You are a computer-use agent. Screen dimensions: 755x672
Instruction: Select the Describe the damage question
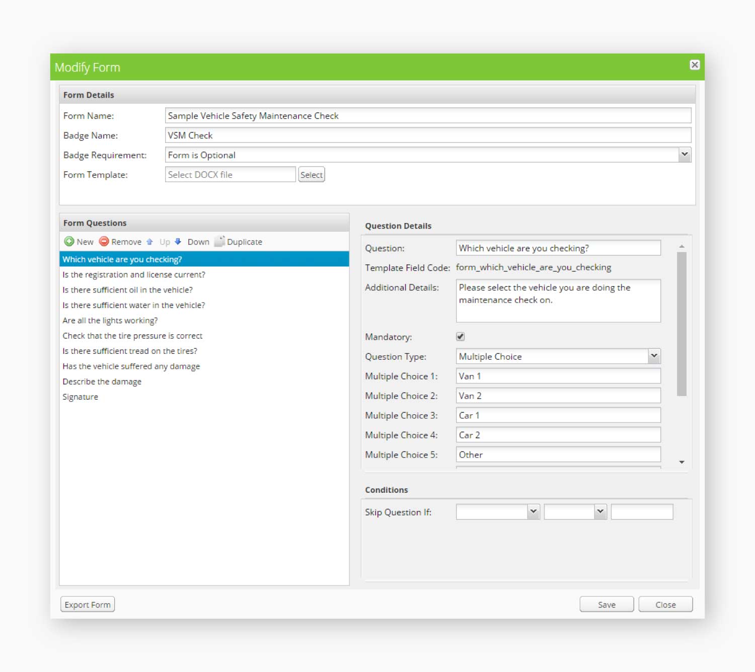[102, 381]
